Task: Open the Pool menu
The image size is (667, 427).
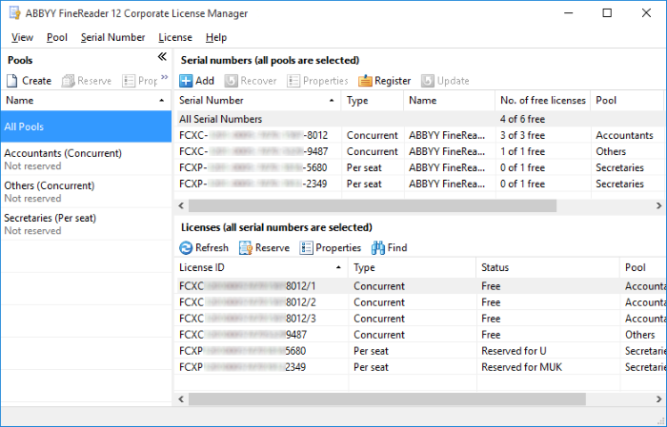Action: 57,37
